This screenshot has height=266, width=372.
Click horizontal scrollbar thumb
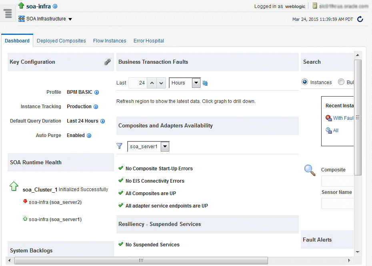pos(141,260)
